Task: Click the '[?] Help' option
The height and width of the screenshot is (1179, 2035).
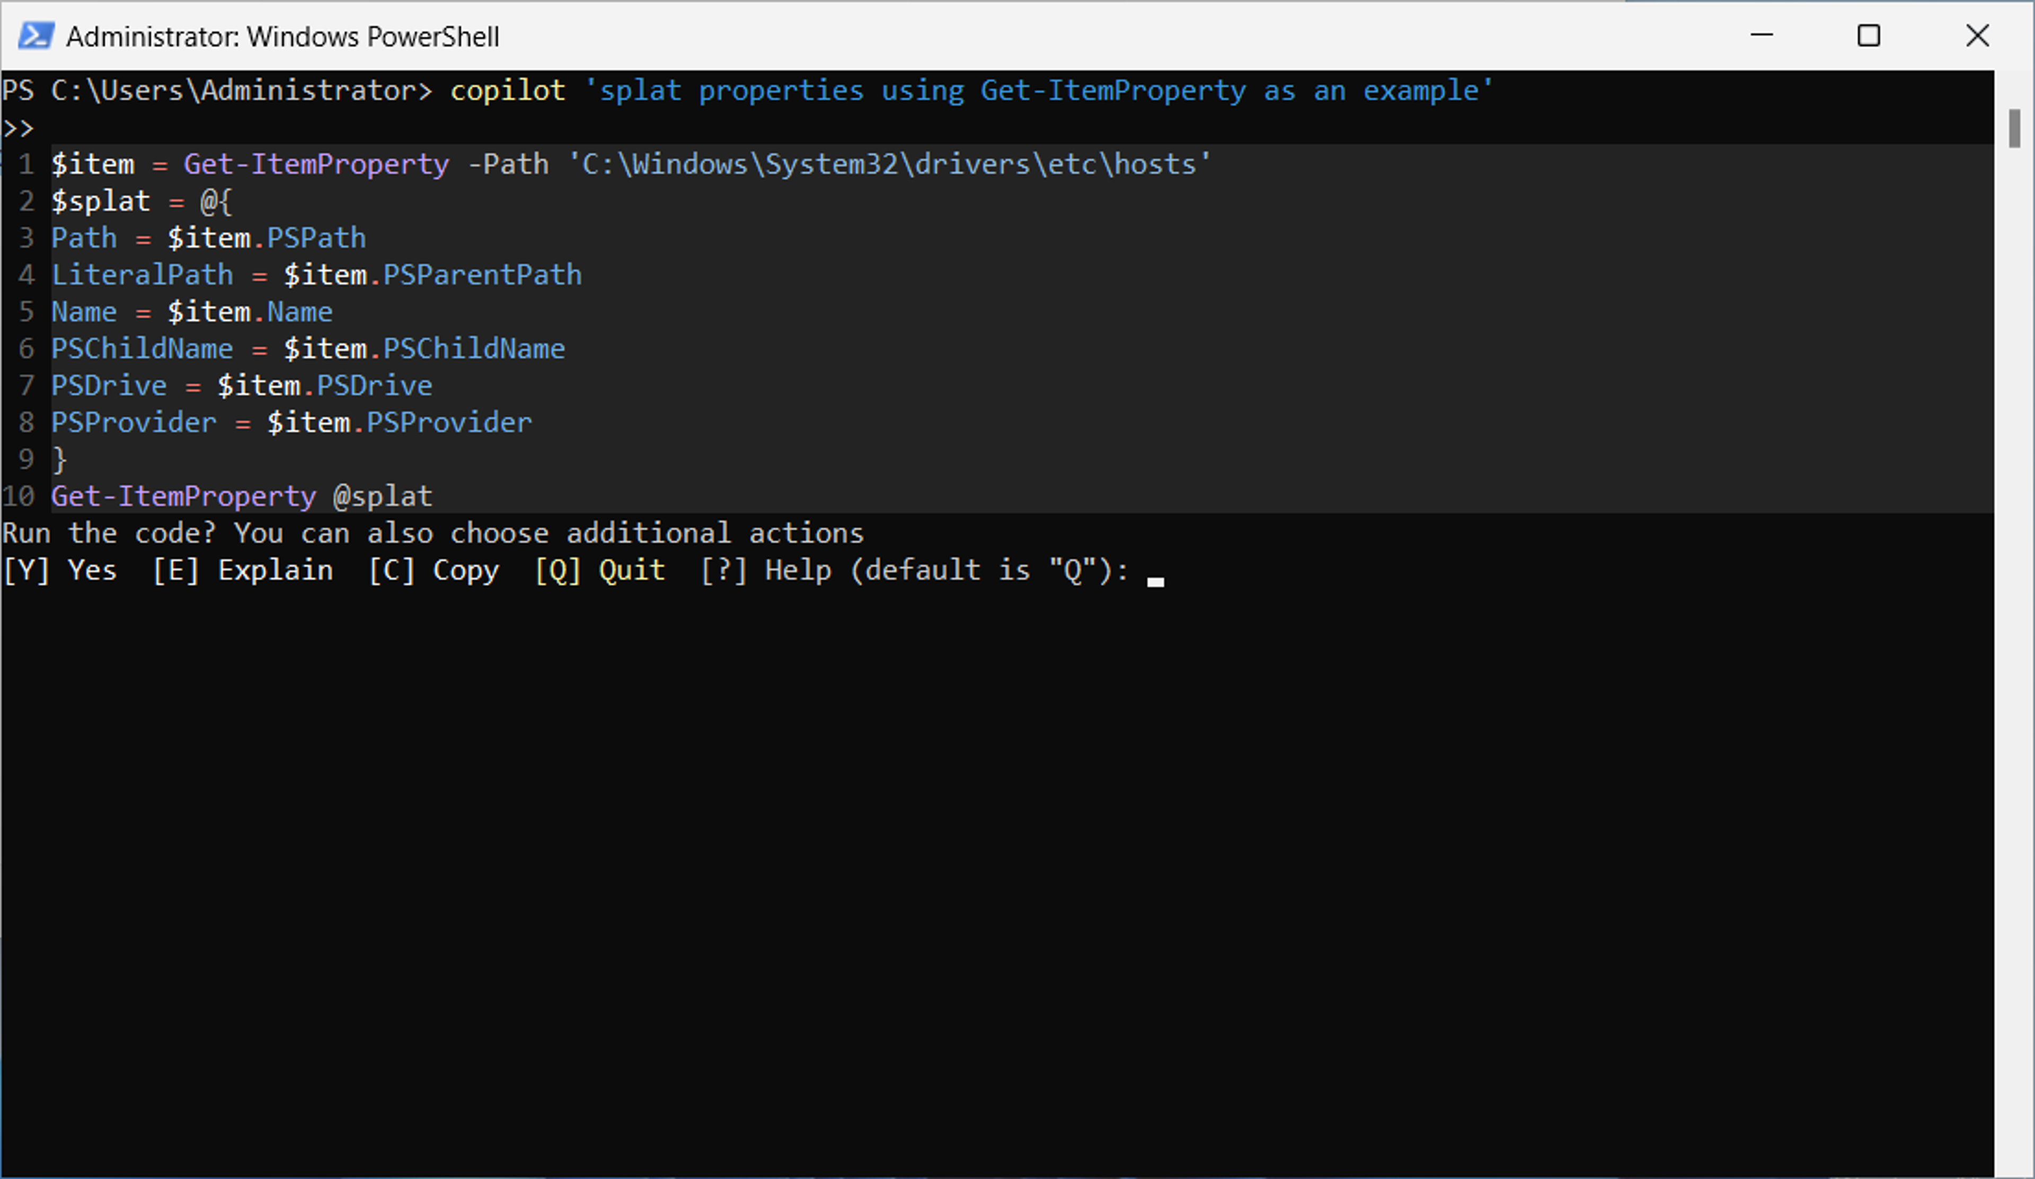Action: tap(766, 571)
